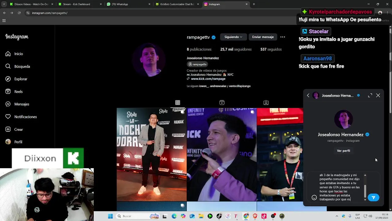
Task: Go to Instagram Inicio home icon
Action: click(8, 54)
